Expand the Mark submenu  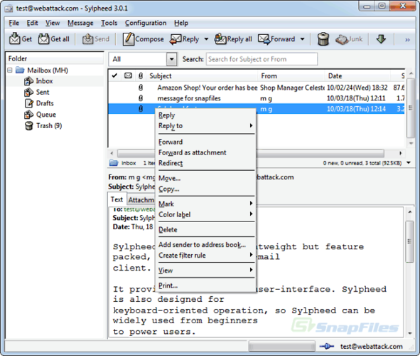(205, 204)
